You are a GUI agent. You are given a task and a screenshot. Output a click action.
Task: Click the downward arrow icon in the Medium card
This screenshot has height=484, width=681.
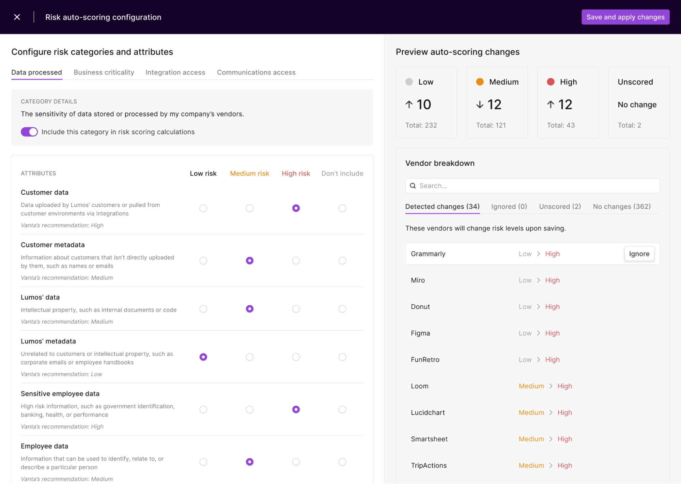click(480, 104)
